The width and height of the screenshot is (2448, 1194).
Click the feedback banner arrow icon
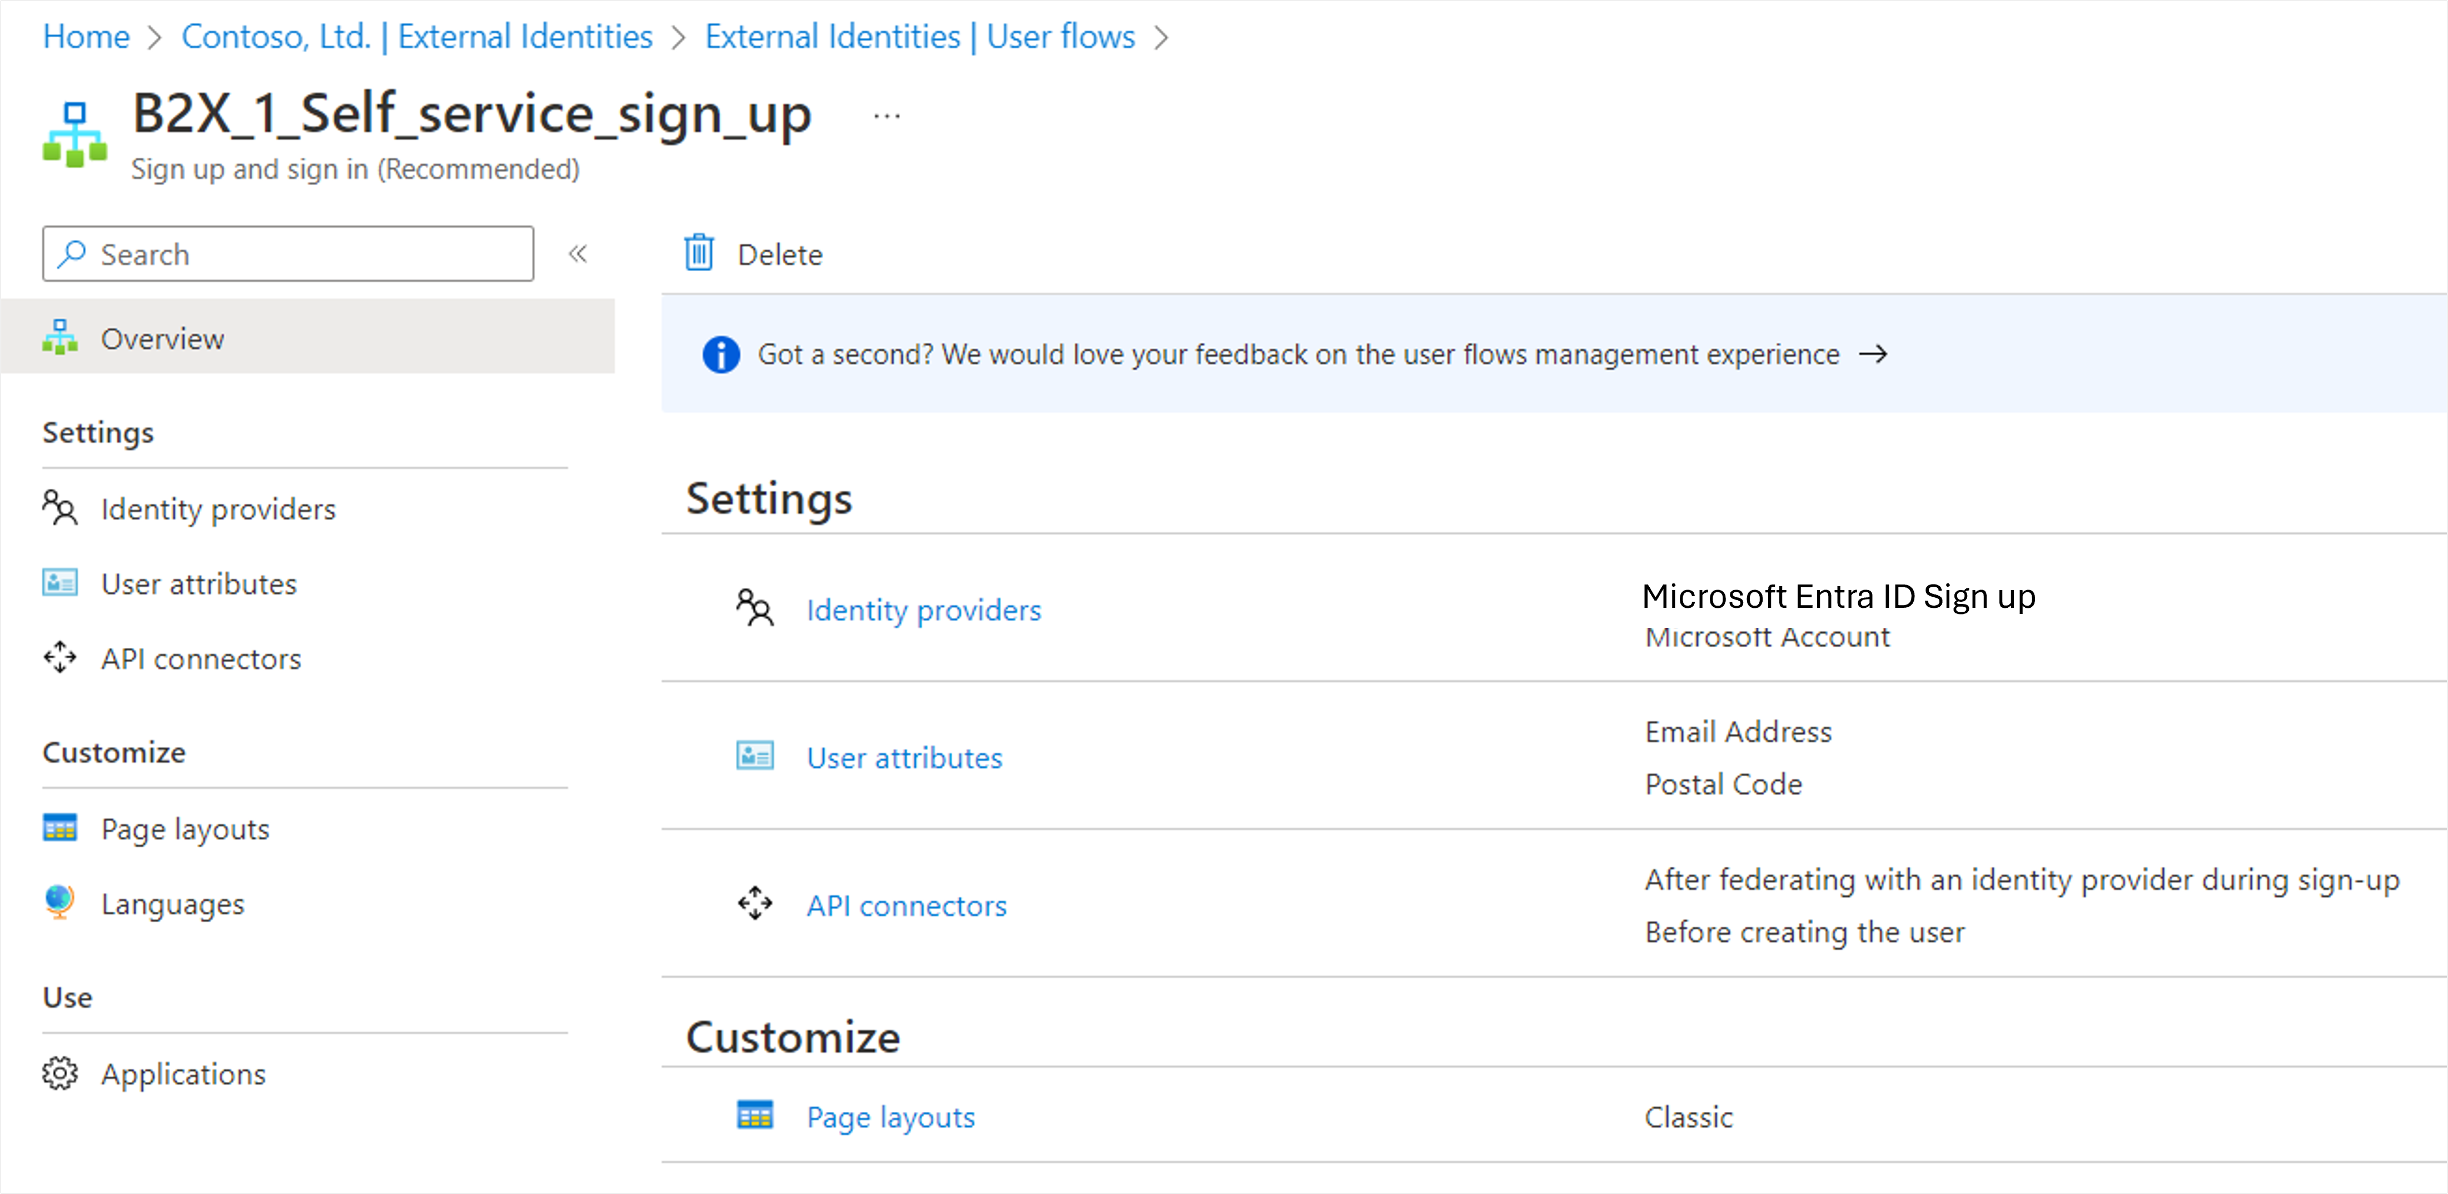(1873, 354)
